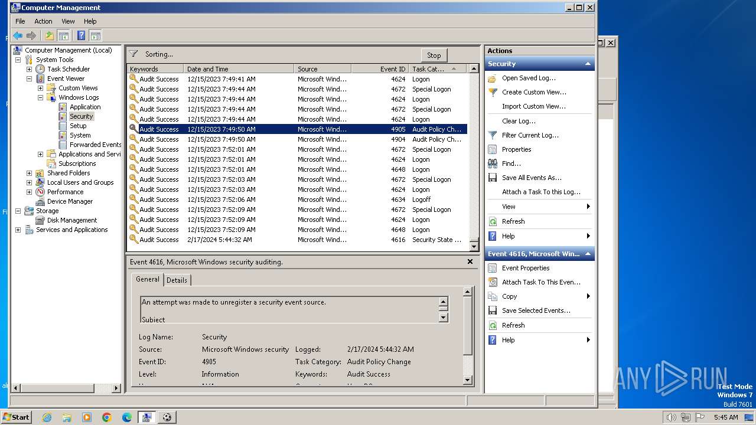The width and height of the screenshot is (756, 425).
Task: Sort by Date and Time column header
Action: pyautogui.click(x=239, y=69)
